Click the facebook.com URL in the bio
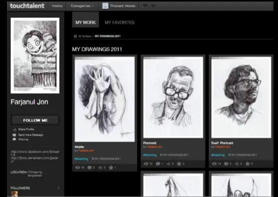Screen dimensions: 278x197 pos(35,153)
